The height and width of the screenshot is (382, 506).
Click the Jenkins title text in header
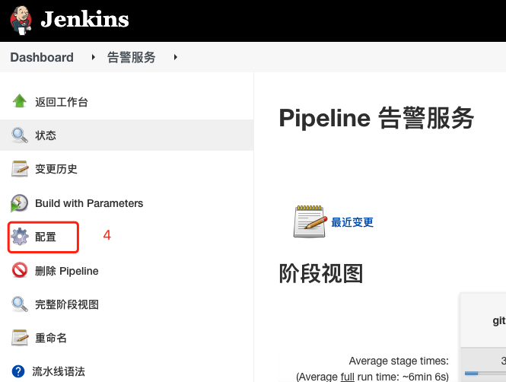point(84,20)
